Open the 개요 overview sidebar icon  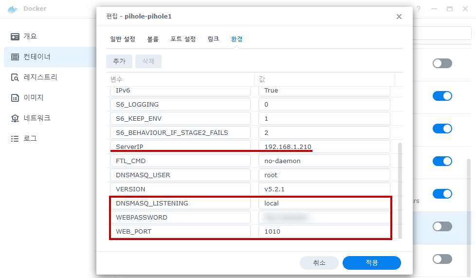[x=15, y=37]
